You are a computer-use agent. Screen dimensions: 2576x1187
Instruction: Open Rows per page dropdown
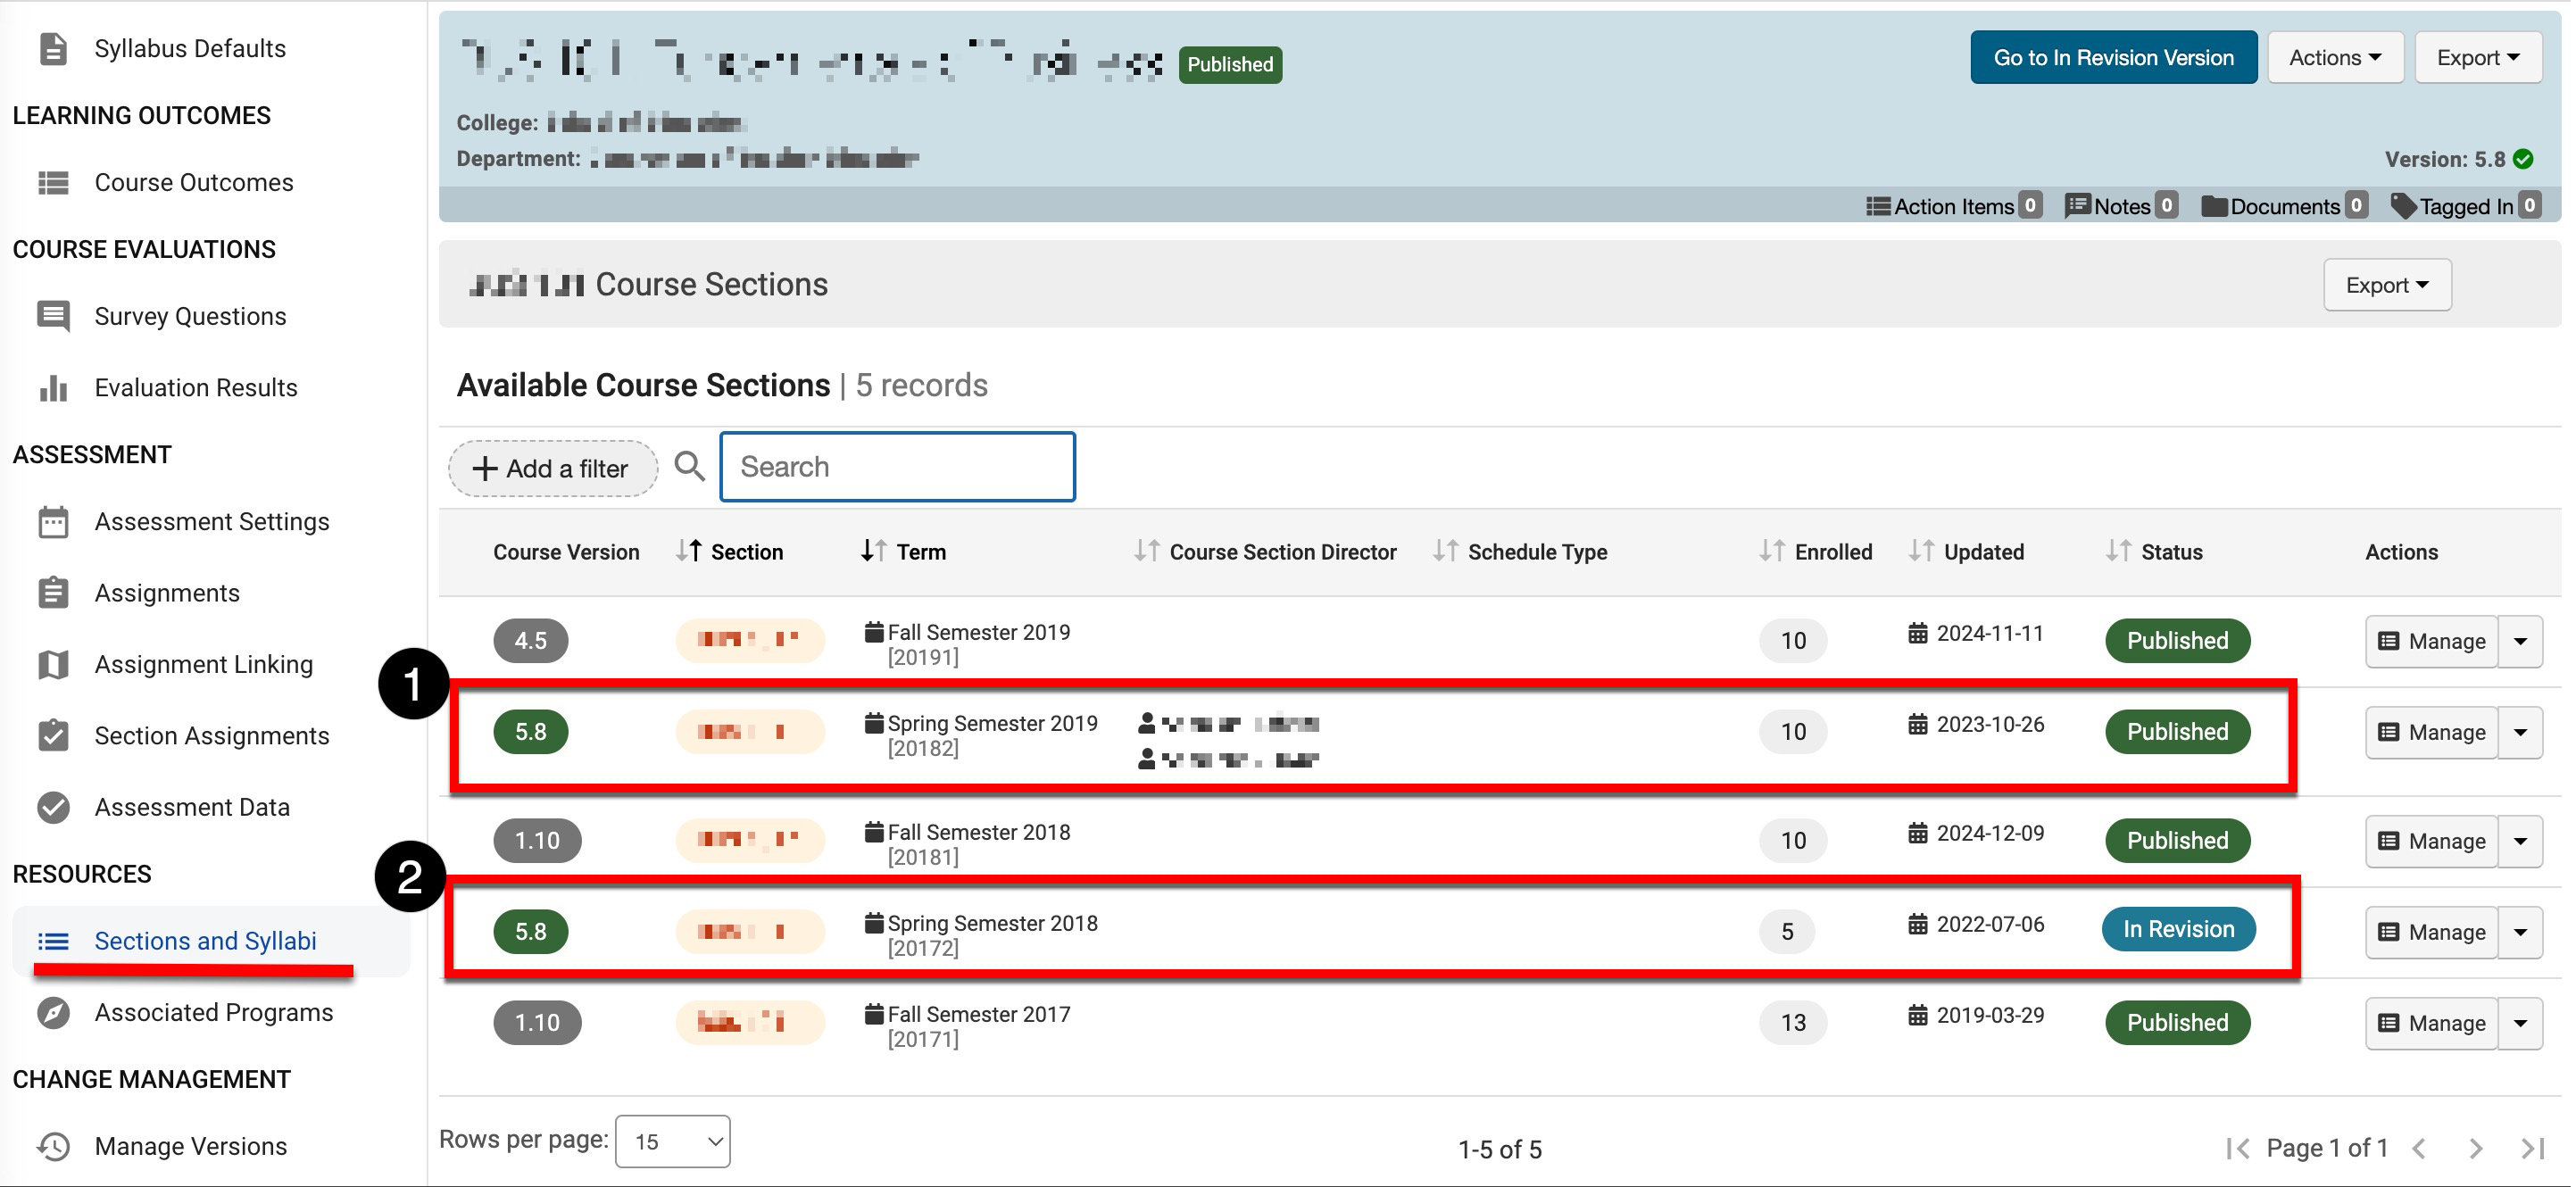pyautogui.click(x=672, y=1141)
